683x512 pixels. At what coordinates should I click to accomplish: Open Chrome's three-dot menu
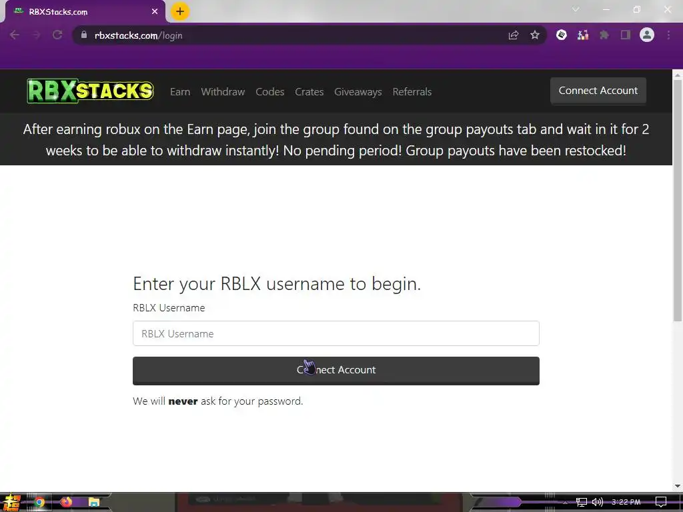[668, 35]
